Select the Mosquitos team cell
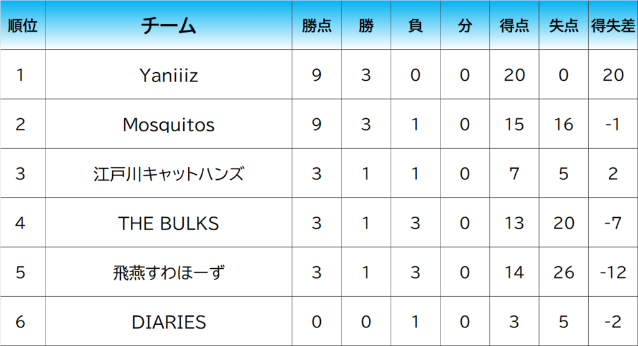The width and height of the screenshot is (638, 346). [169, 124]
